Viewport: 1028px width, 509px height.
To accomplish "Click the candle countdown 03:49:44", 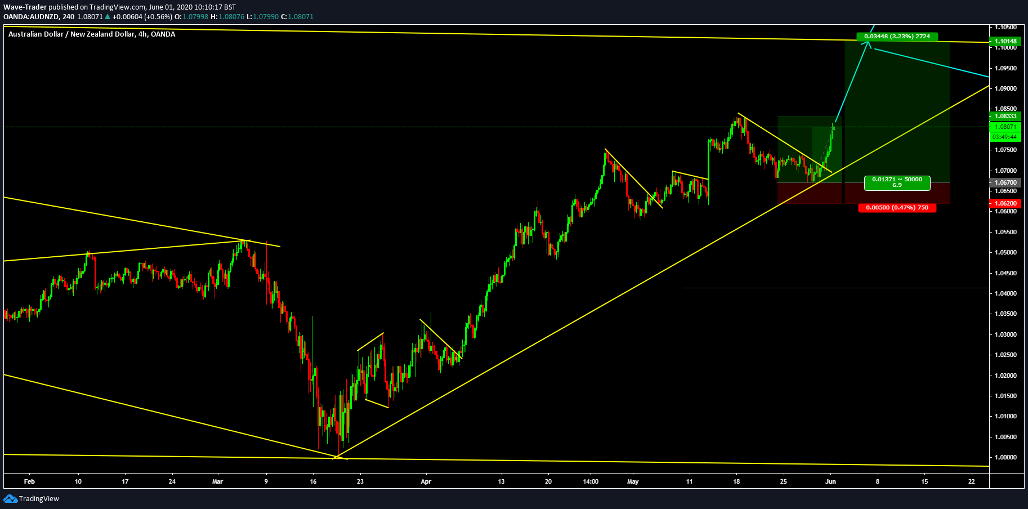I will [1005, 137].
